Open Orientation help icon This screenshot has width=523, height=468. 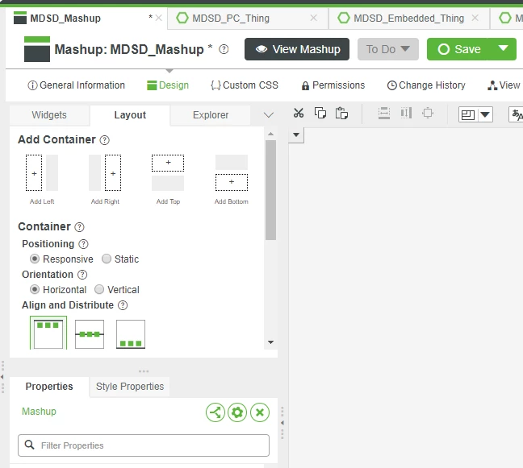(82, 275)
